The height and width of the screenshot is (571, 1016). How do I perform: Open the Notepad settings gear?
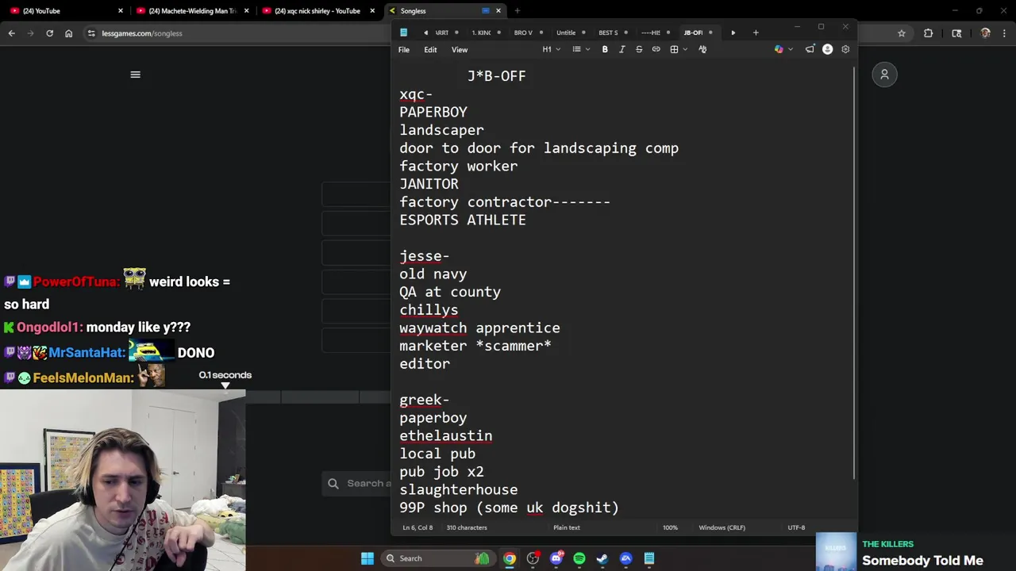tap(845, 49)
